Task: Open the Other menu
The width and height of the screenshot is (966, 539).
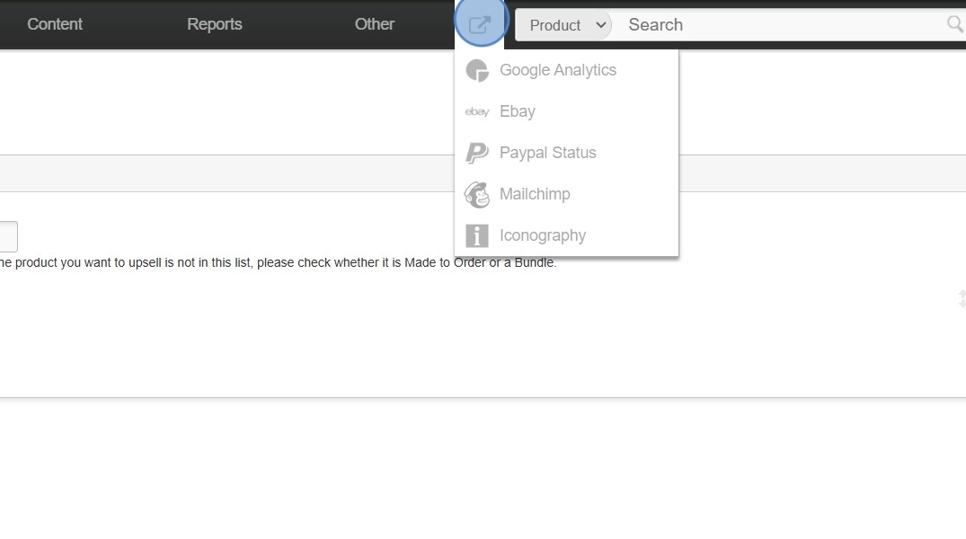Action: tap(375, 24)
